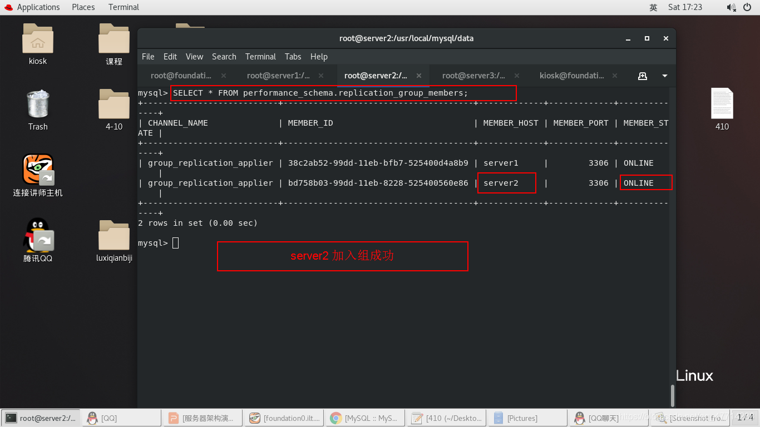Open the 410 text file on desktop
The image size is (760, 427).
[722, 103]
